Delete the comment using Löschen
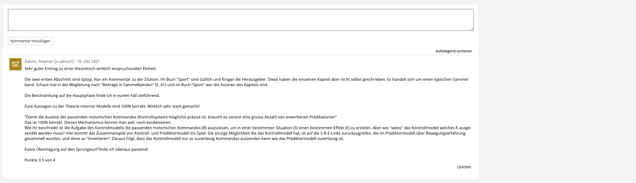 click(464, 167)
